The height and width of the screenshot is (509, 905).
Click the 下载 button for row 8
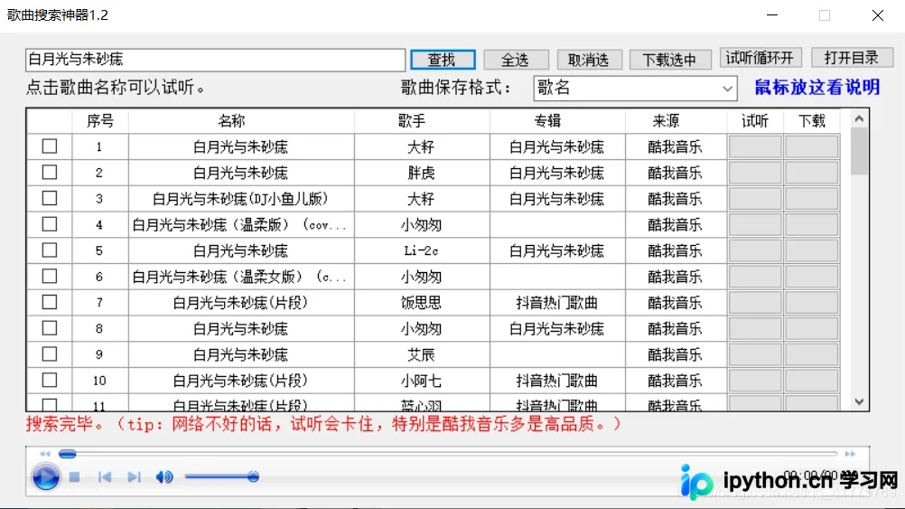pos(811,329)
